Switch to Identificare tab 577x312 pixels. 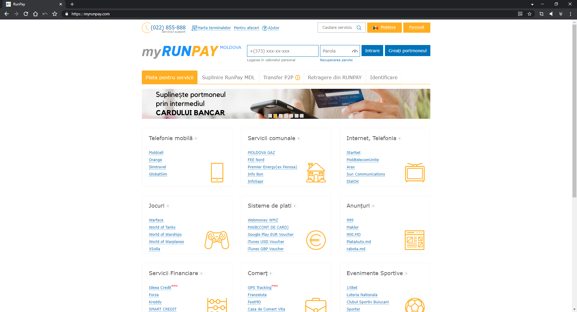click(x=384, y=77)
